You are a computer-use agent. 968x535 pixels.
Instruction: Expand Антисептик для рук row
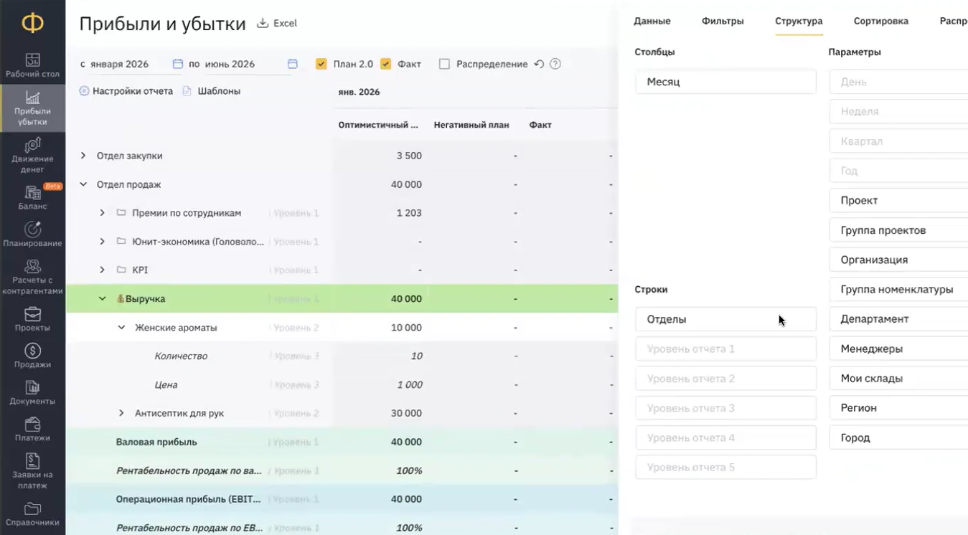point(121,414)
